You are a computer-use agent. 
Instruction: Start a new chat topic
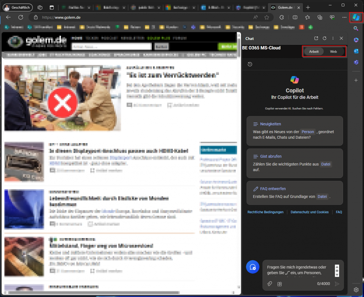(x=252, y=267)
